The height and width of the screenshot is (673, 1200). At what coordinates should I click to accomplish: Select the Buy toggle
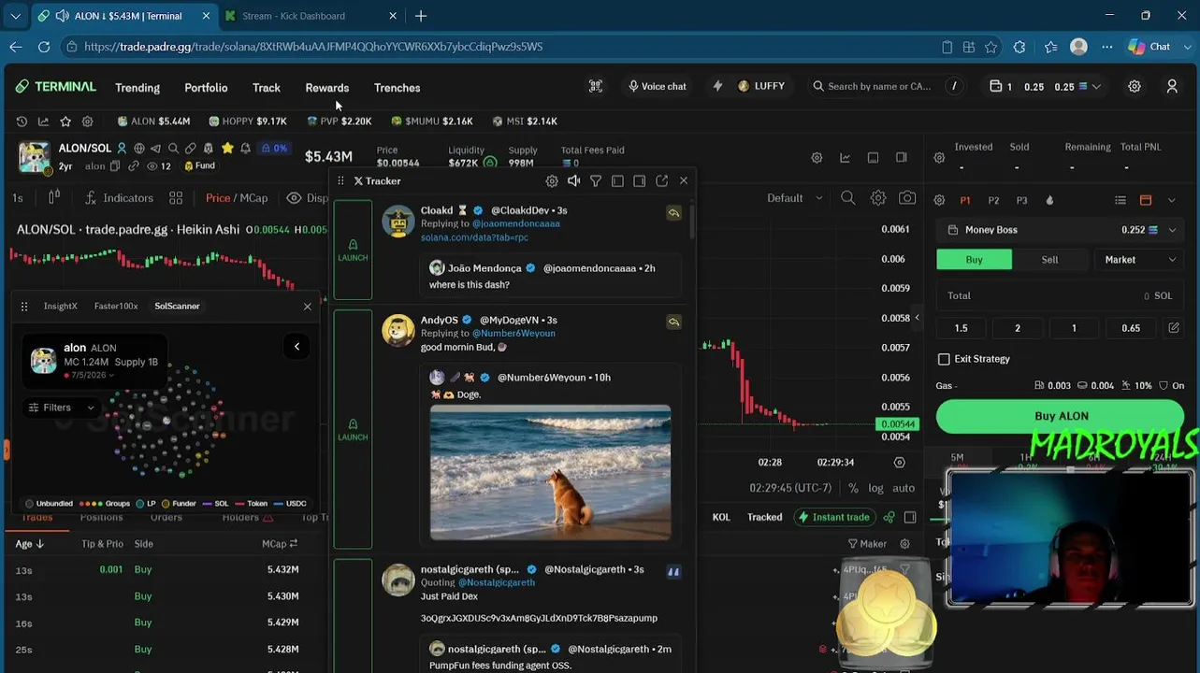974,260
